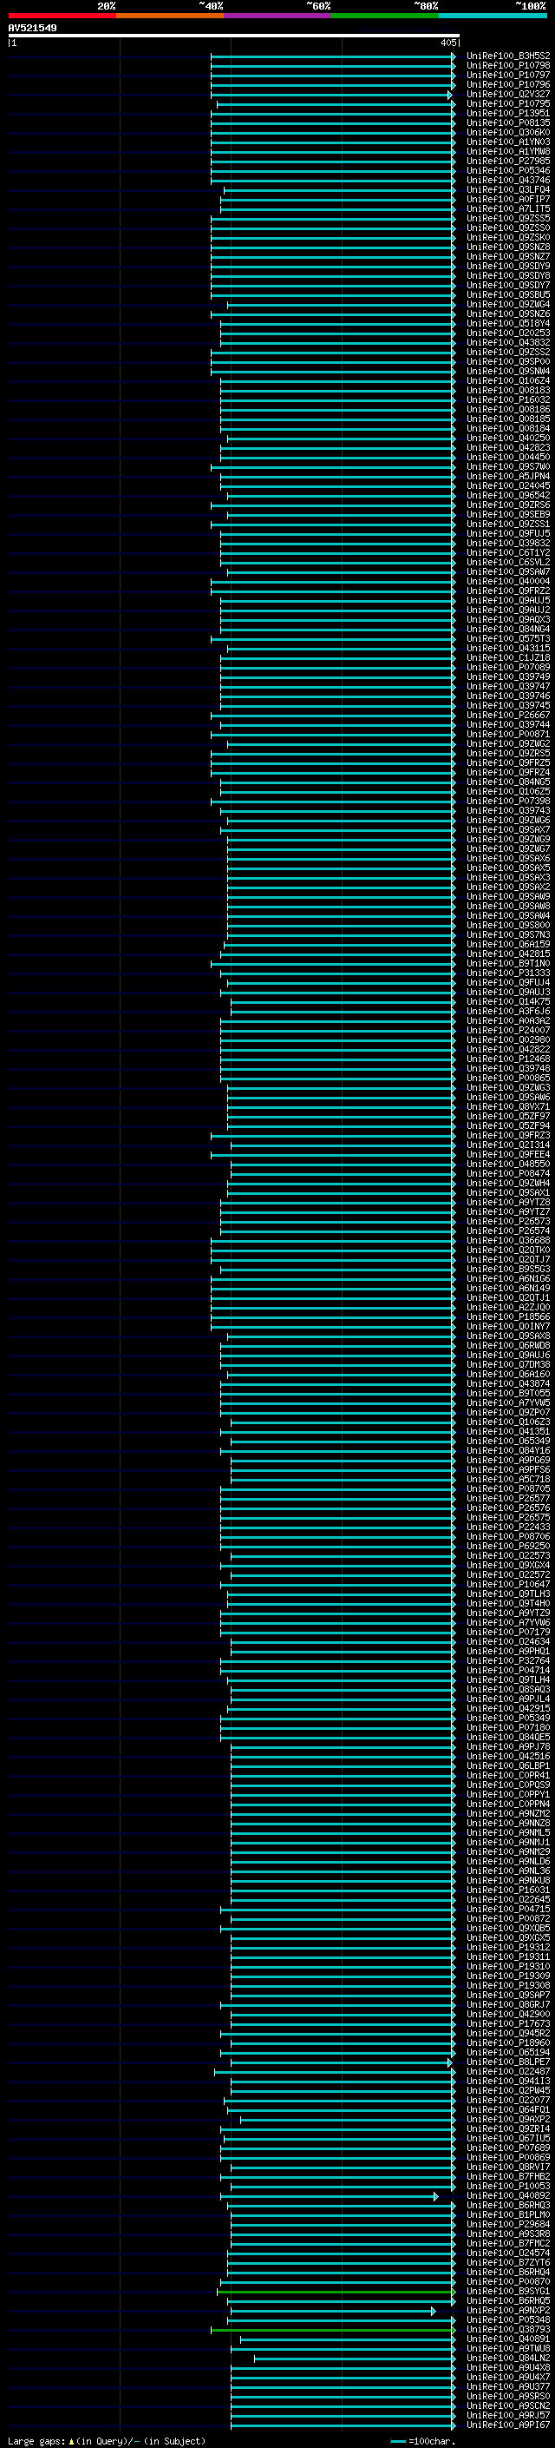Open hit UniRef100_Q0INY7
This screenshot has width=555, height=2448.
(508, 1326)
